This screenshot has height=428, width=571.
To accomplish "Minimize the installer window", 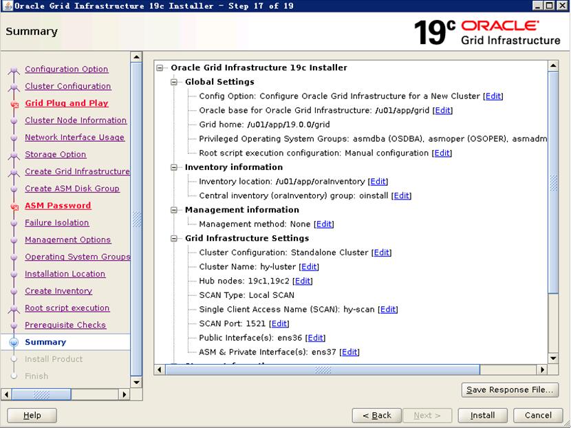I will (x=538, y=6).
